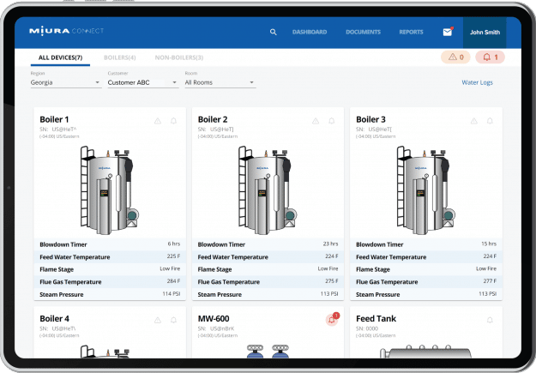
Task: Expand the Room dropdown showing All Rooms
Action: tap(220, 82)
